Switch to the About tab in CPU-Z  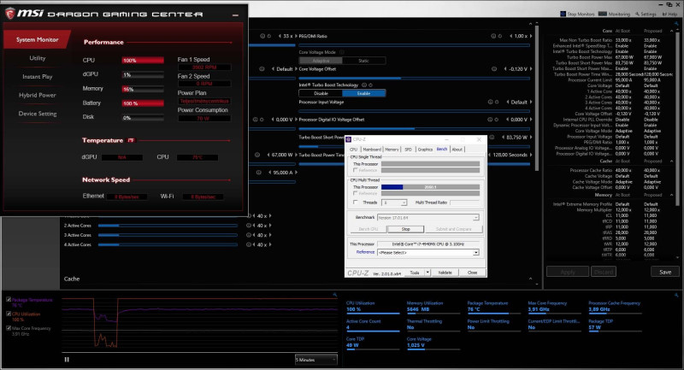457,150
